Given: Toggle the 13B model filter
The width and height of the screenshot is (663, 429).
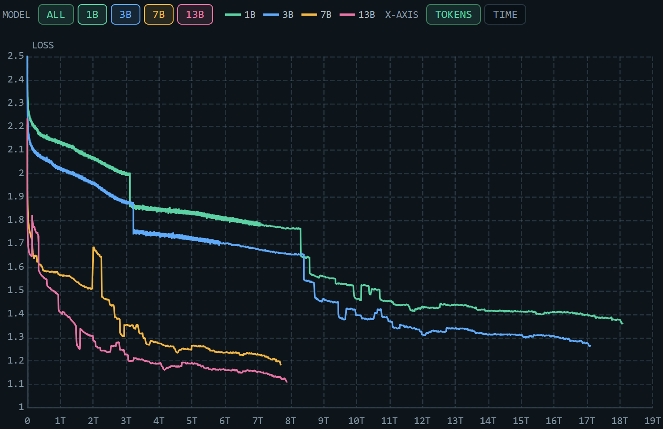Looking at the screenshot, I should click(195, 14).
